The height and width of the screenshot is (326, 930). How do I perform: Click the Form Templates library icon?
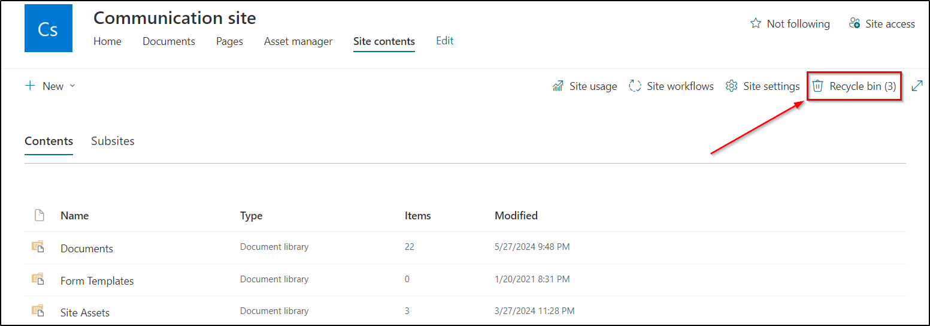click(38, 280)
